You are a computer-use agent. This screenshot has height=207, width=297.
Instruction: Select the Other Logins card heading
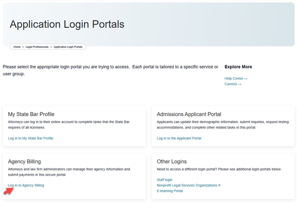172,161
